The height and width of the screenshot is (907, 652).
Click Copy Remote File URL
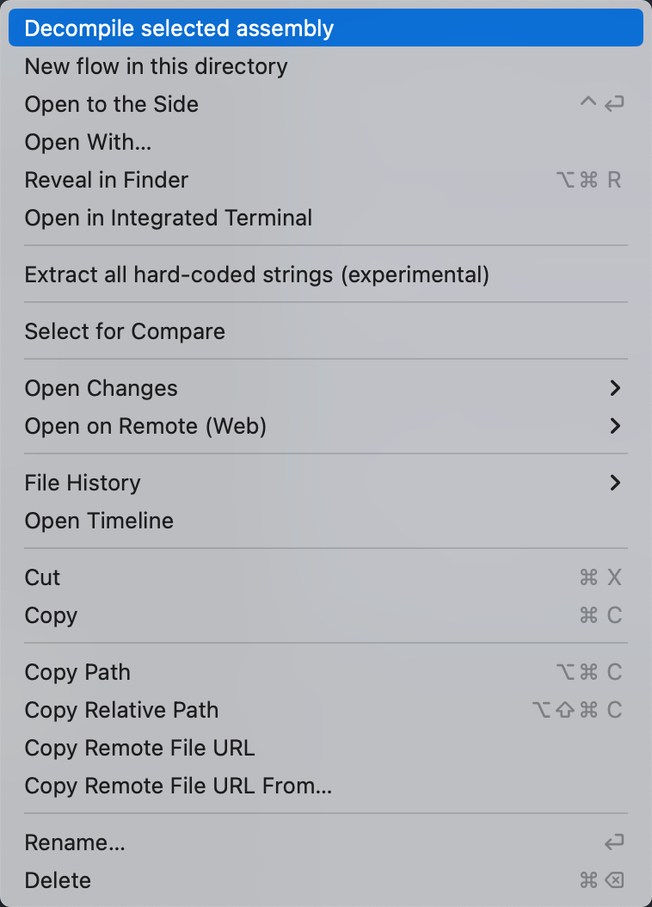click(x=139, y=748)
